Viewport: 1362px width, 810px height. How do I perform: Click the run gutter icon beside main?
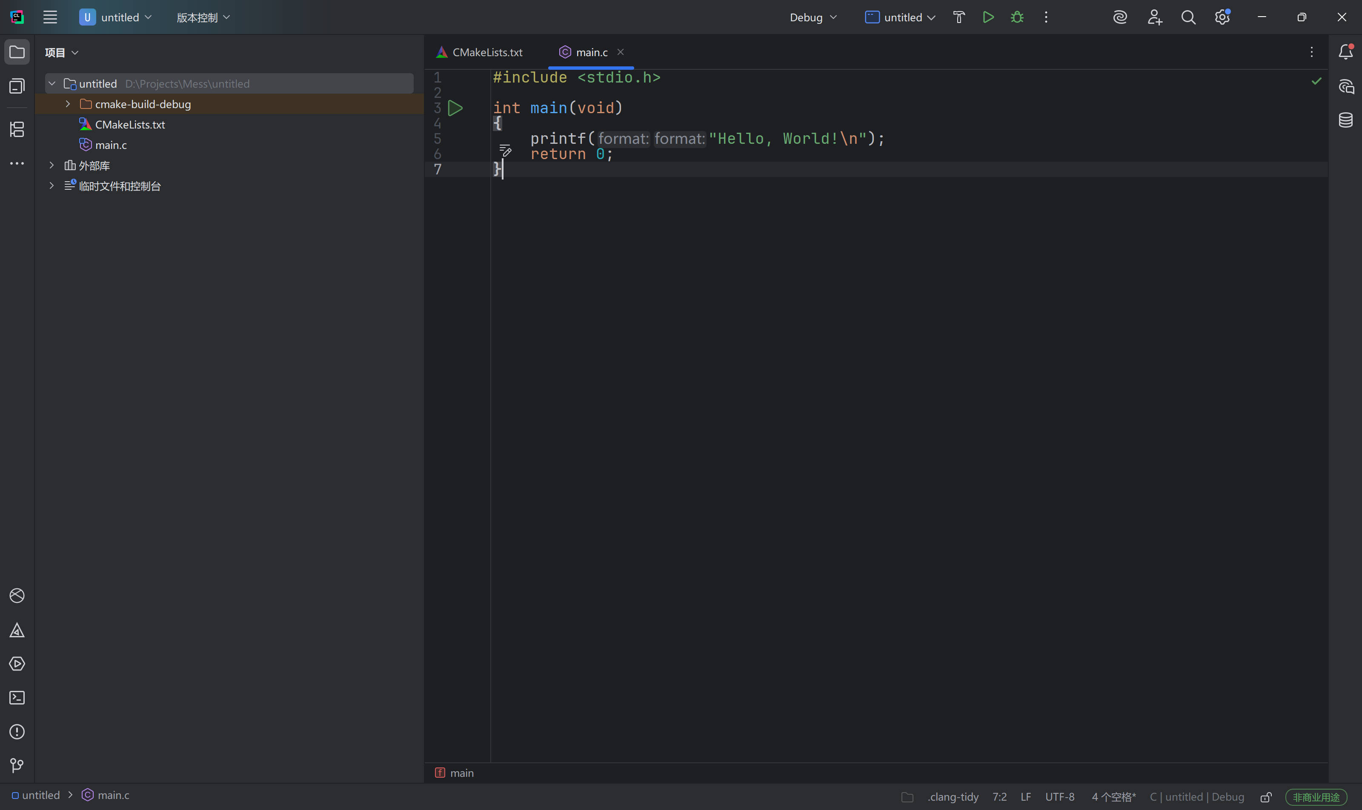pos(455,108)
